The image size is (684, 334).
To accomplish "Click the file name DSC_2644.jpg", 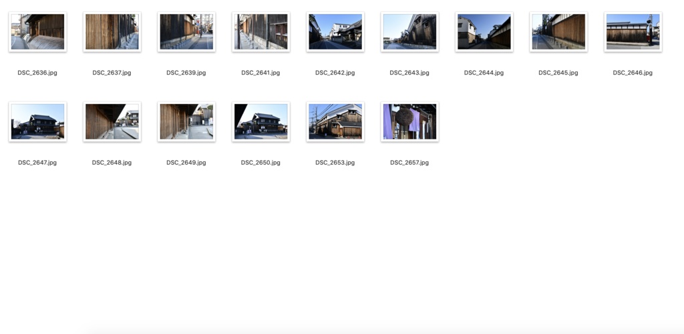I will pos(484,73).
